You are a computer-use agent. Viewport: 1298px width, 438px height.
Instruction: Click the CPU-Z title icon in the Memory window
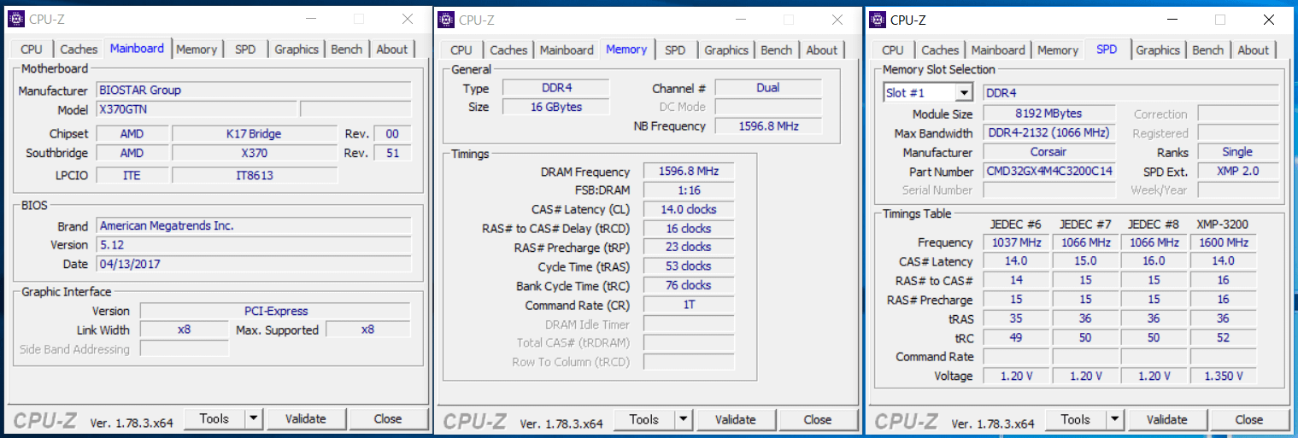click(x=447, y=20)
